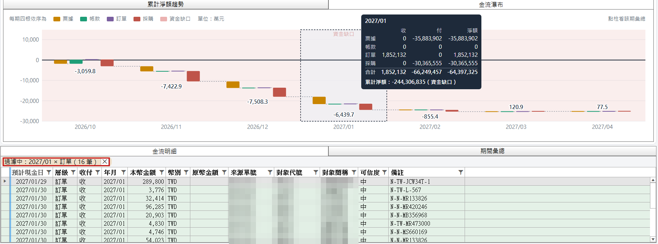
Task: Select the 2026/10 orange 票據 bar
Action: pyautogui.click(x=61, y=62)
